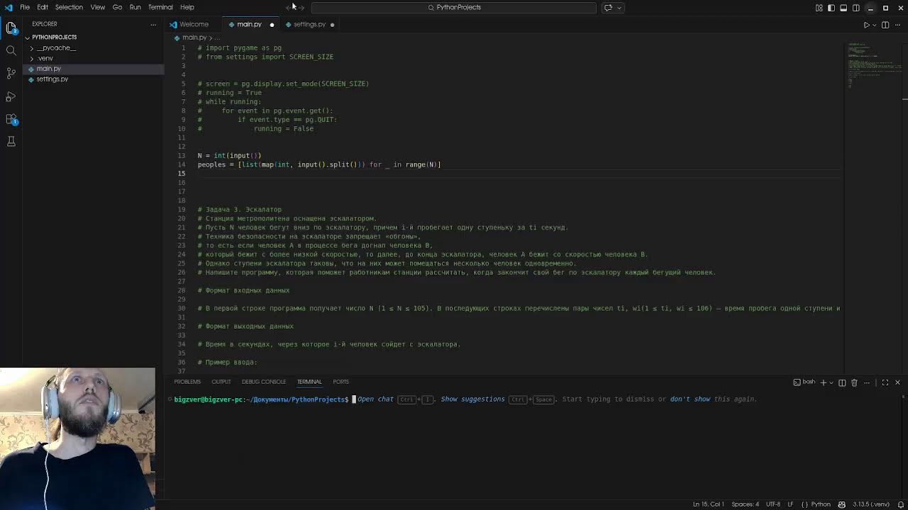
Task: Go back with the navigation arrow
Action: 289,7
